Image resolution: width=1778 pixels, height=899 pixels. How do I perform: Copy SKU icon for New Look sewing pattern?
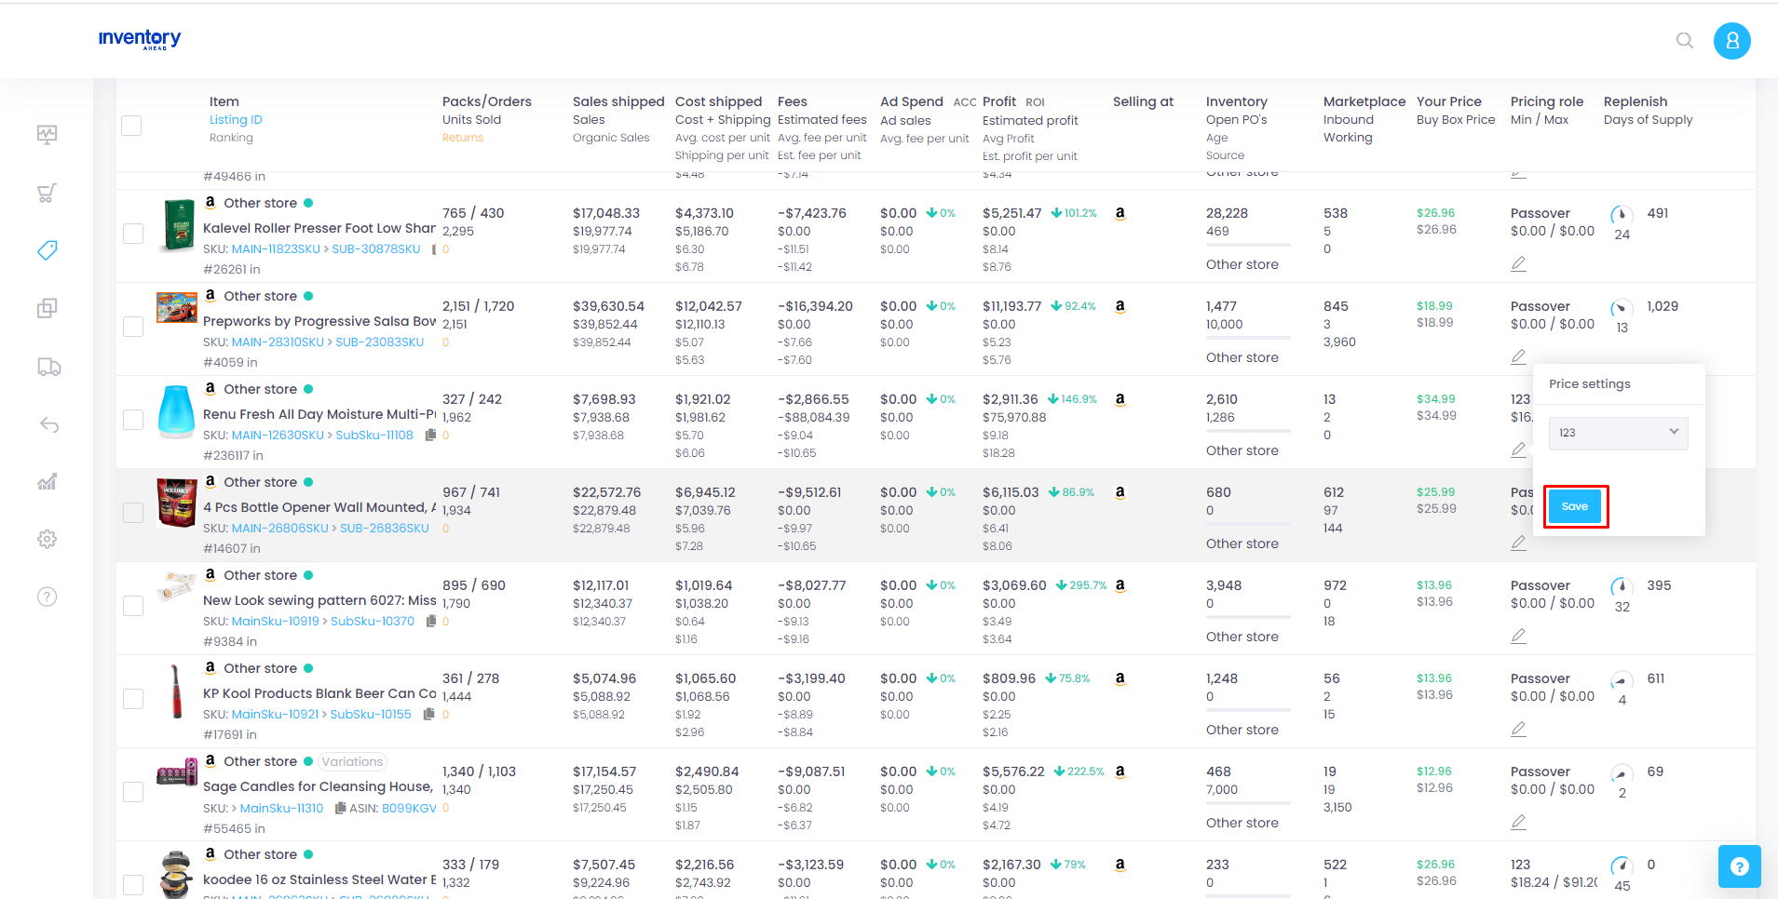tap(431, 621)
